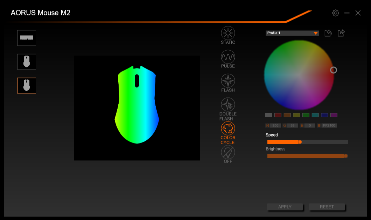Click the color wheel picker handle
The height and width of the screenshot is (220, 371).
pos(334,70)
